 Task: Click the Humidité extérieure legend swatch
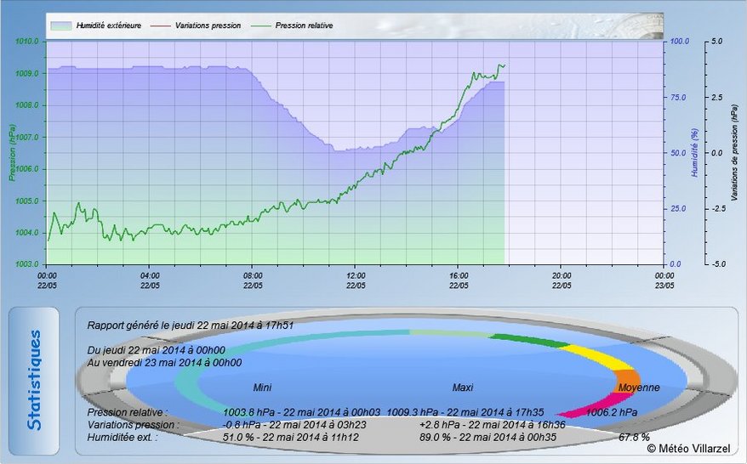pos(61,25)
